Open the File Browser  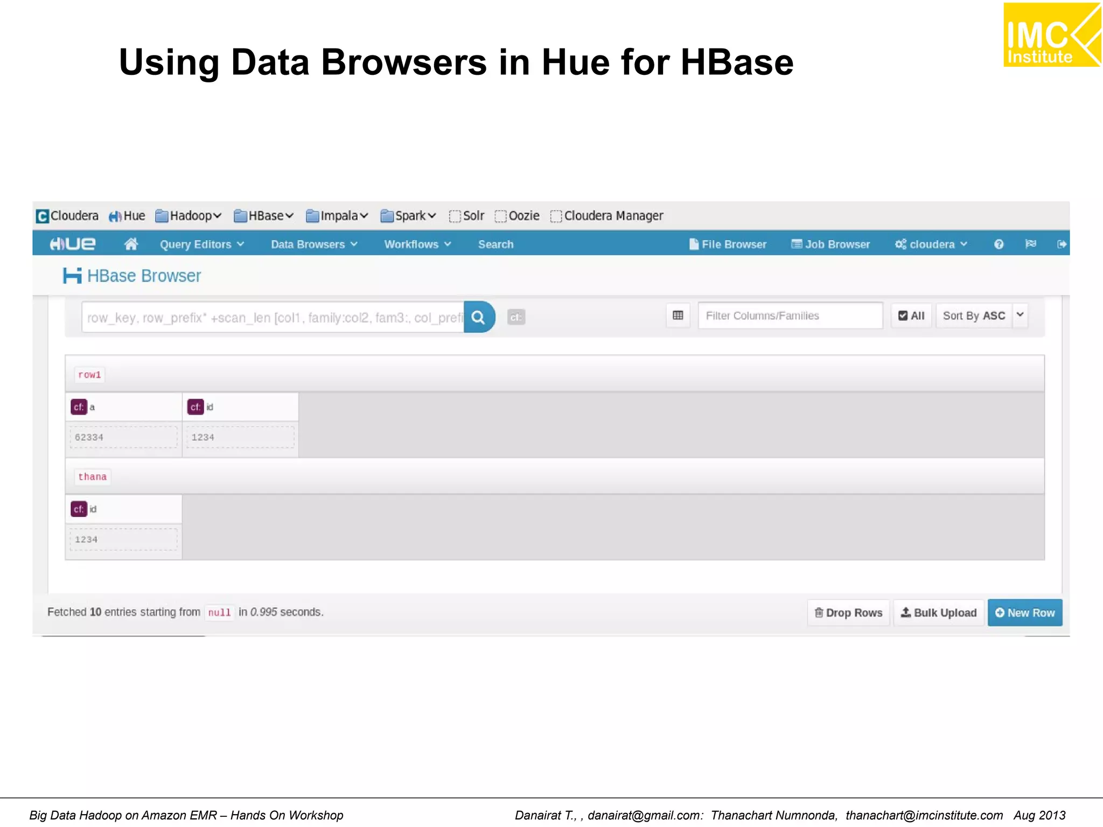coord(728,244)
